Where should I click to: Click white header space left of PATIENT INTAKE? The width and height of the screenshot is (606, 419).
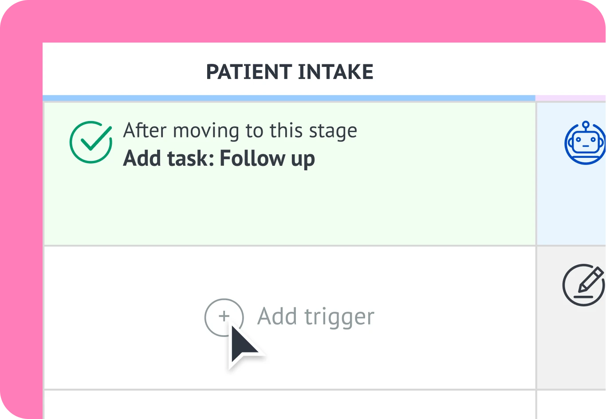[x=120, y=72]
